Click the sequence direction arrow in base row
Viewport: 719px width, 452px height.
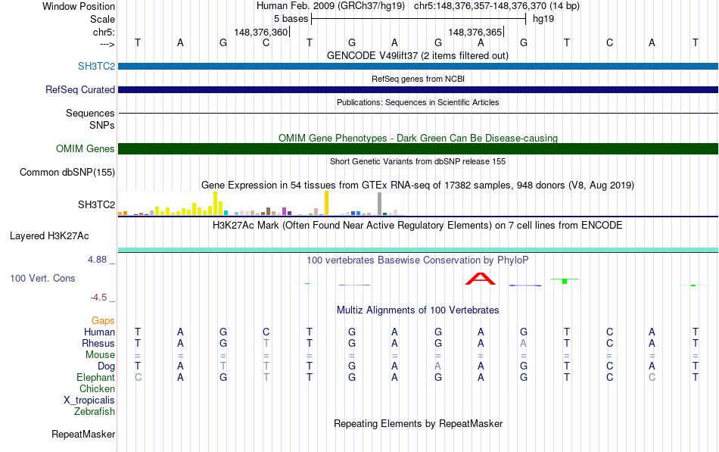tap(107, 44)
